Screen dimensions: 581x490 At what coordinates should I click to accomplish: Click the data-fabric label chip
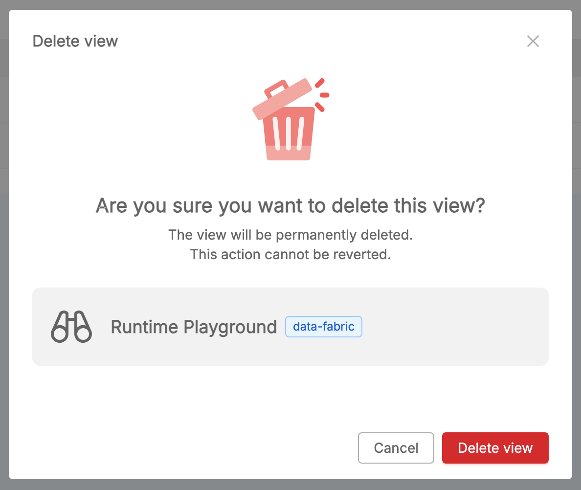click(x=323, y=326)
